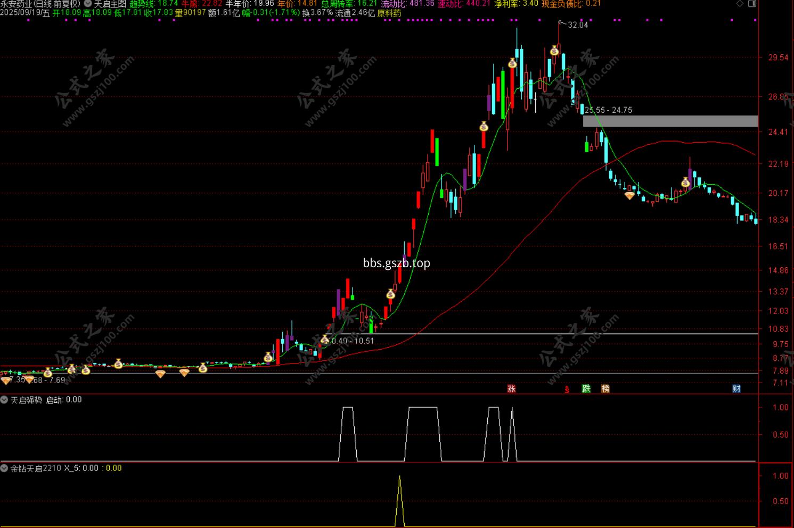Screen dimensions: 794x528
Task: Click the 半年价: 19.96 label
Action: [250, 3]
